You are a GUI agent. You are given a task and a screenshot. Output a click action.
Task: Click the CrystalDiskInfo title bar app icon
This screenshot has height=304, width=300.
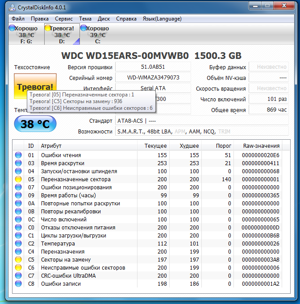(12, 8)
